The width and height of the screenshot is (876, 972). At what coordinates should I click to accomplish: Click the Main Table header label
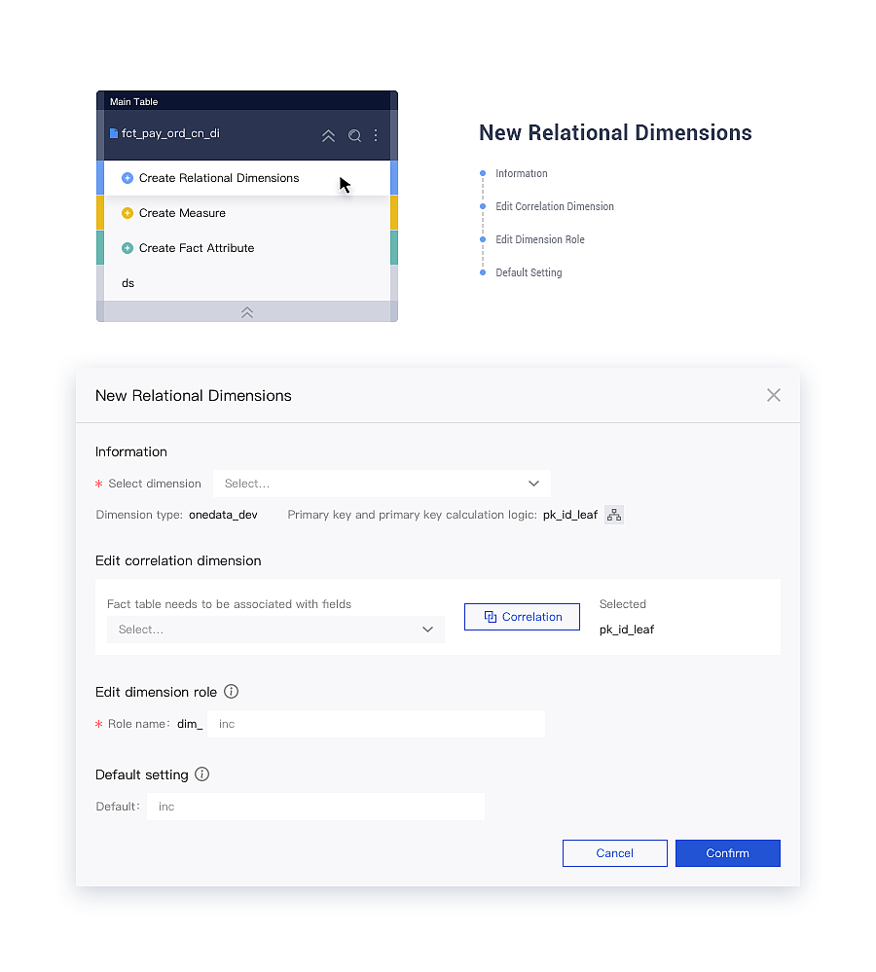[134, 101]
